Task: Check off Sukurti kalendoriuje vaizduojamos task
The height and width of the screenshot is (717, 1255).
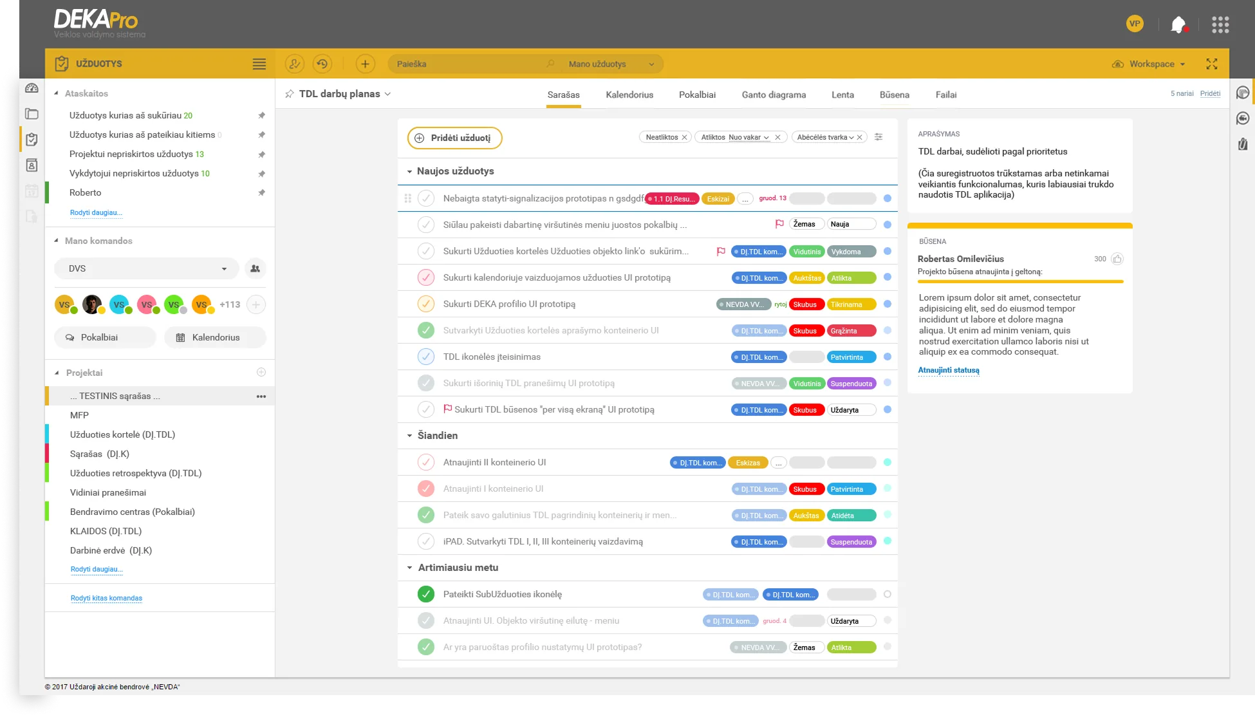Action: pyautogui.click(x=426, y=277)
